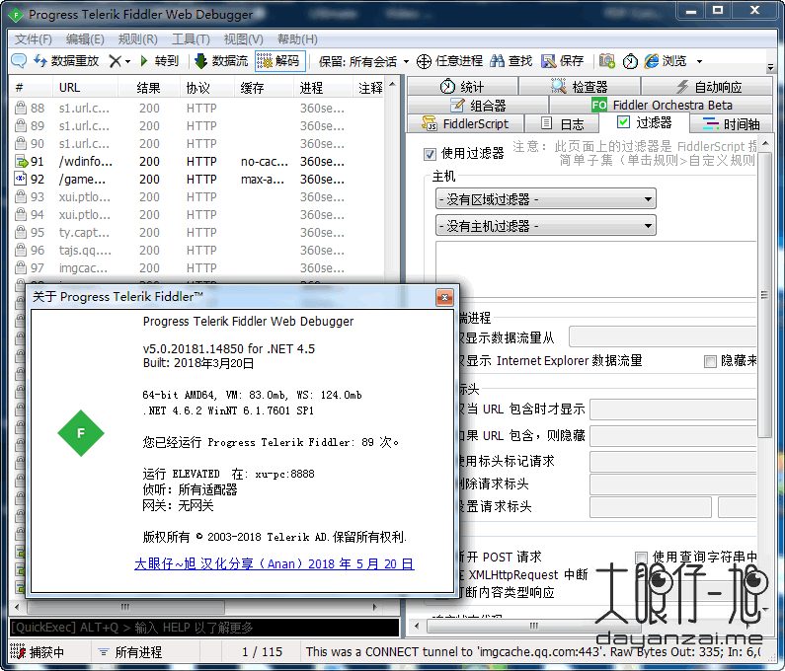Click the 如果 URL 包含，则隐藏 input field
The width and height of the screenshot is (785, 671).
pos(672,436)
